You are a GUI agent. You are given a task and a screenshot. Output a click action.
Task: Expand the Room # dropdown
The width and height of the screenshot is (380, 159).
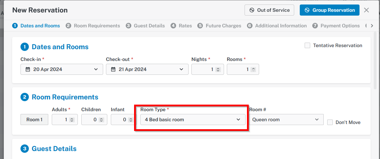pyautogui.click(x=287, y=120)
